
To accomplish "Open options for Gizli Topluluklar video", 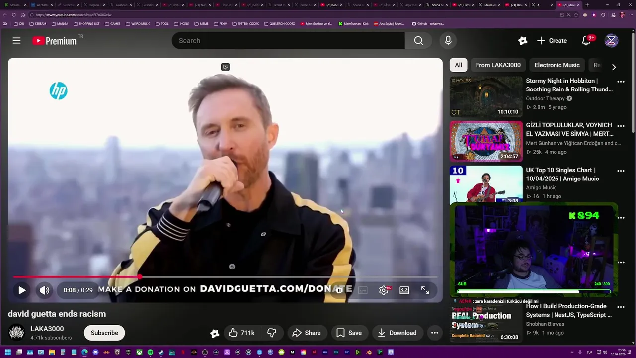I will click(621, 126).
